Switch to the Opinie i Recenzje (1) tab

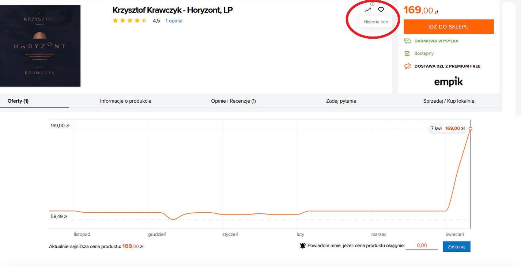click(233, 101)
